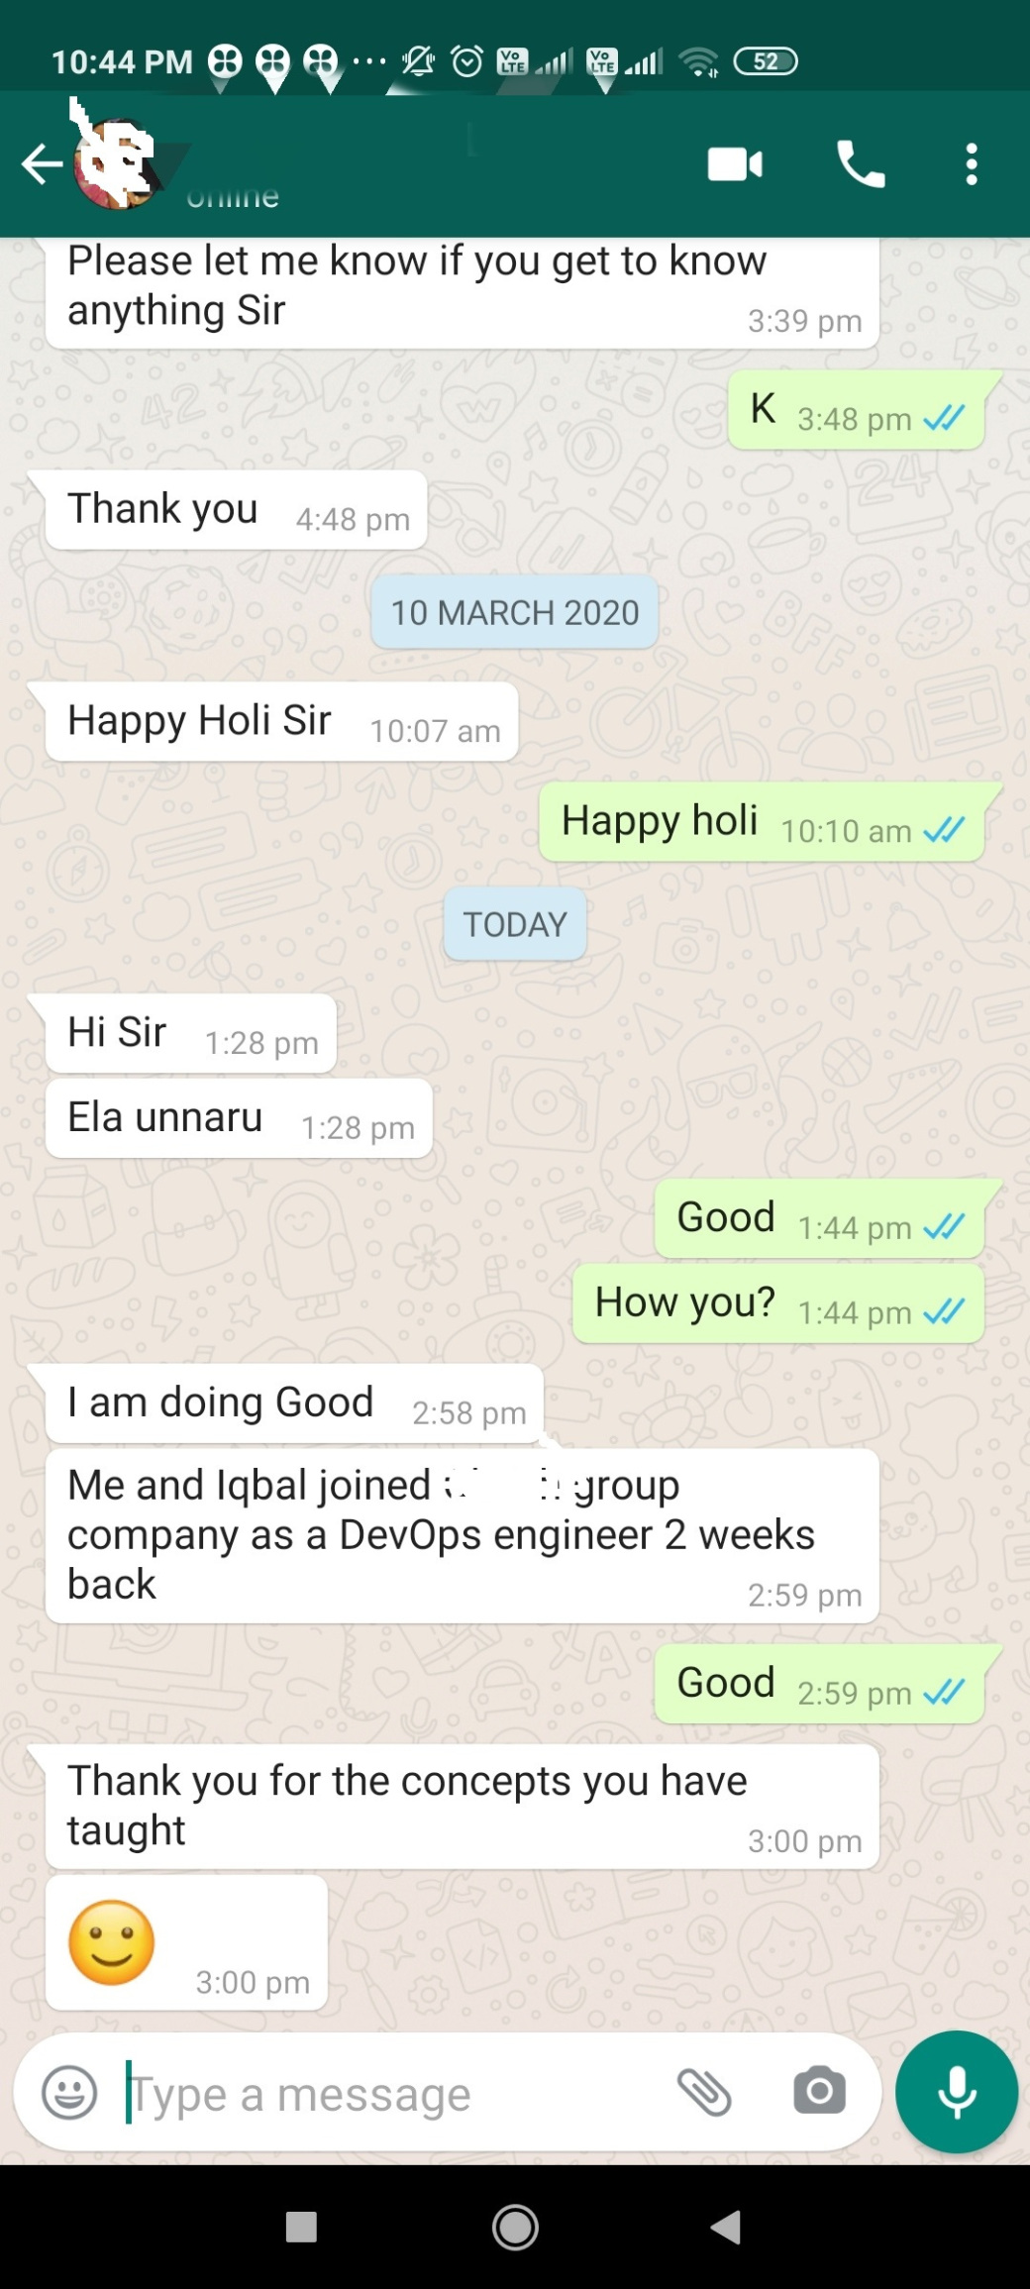Tap the '10 MARCH 2020' date label
Screen dimensions: 1030x2289
point(515,612)
